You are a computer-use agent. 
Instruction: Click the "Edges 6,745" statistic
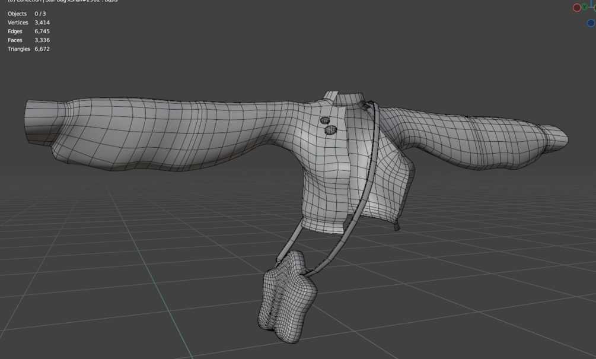tap(28, 31)
